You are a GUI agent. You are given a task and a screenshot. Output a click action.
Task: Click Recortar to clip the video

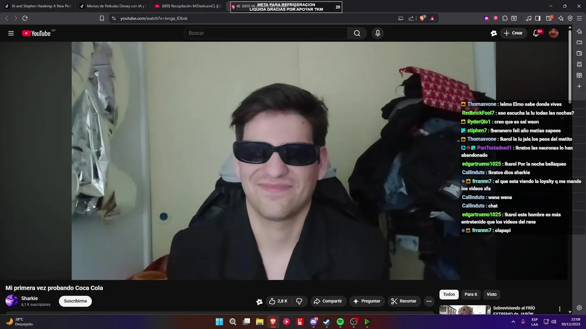404,301
